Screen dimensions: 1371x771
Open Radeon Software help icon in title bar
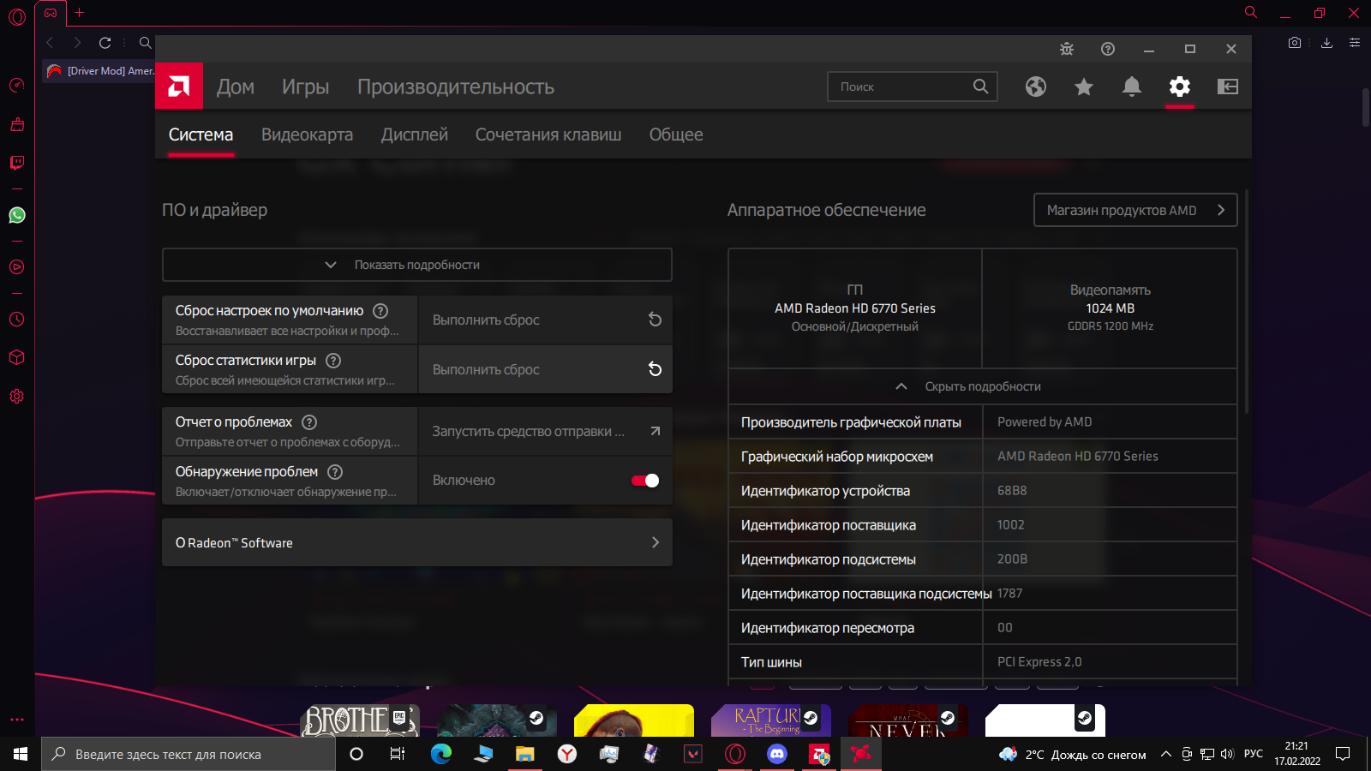[x=1108, y=49]
